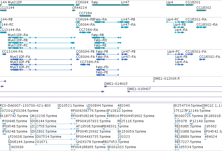The image size is (222, 151).
Task: Select the Lip4-PA protein label
Action: click(x=182, y=62)
